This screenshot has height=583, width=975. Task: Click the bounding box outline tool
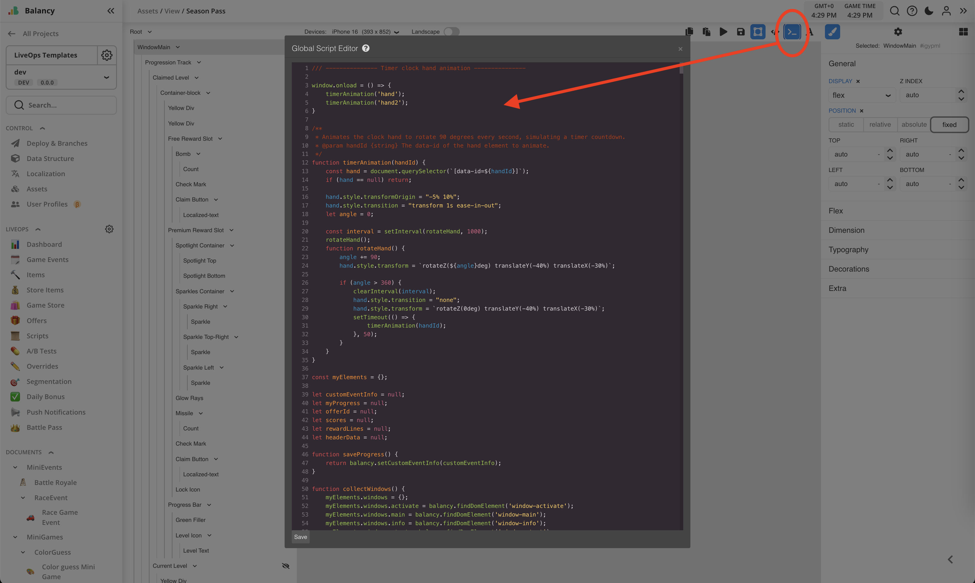tap(758, 32)
